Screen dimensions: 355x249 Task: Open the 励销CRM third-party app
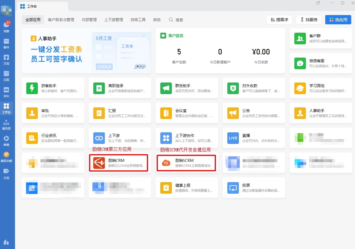pyautogui.click(x=119, y=163)
